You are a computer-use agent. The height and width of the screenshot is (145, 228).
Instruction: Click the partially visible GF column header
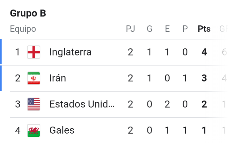click(224, 29)
